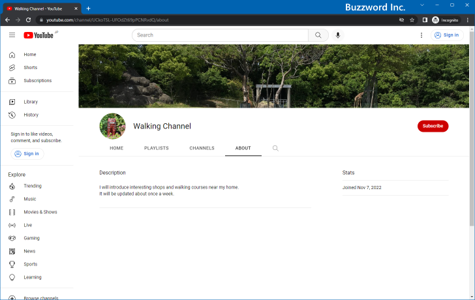Open Shorts from sidebar icon
Viewport: 475px width, 300px height.
point(12,68)
